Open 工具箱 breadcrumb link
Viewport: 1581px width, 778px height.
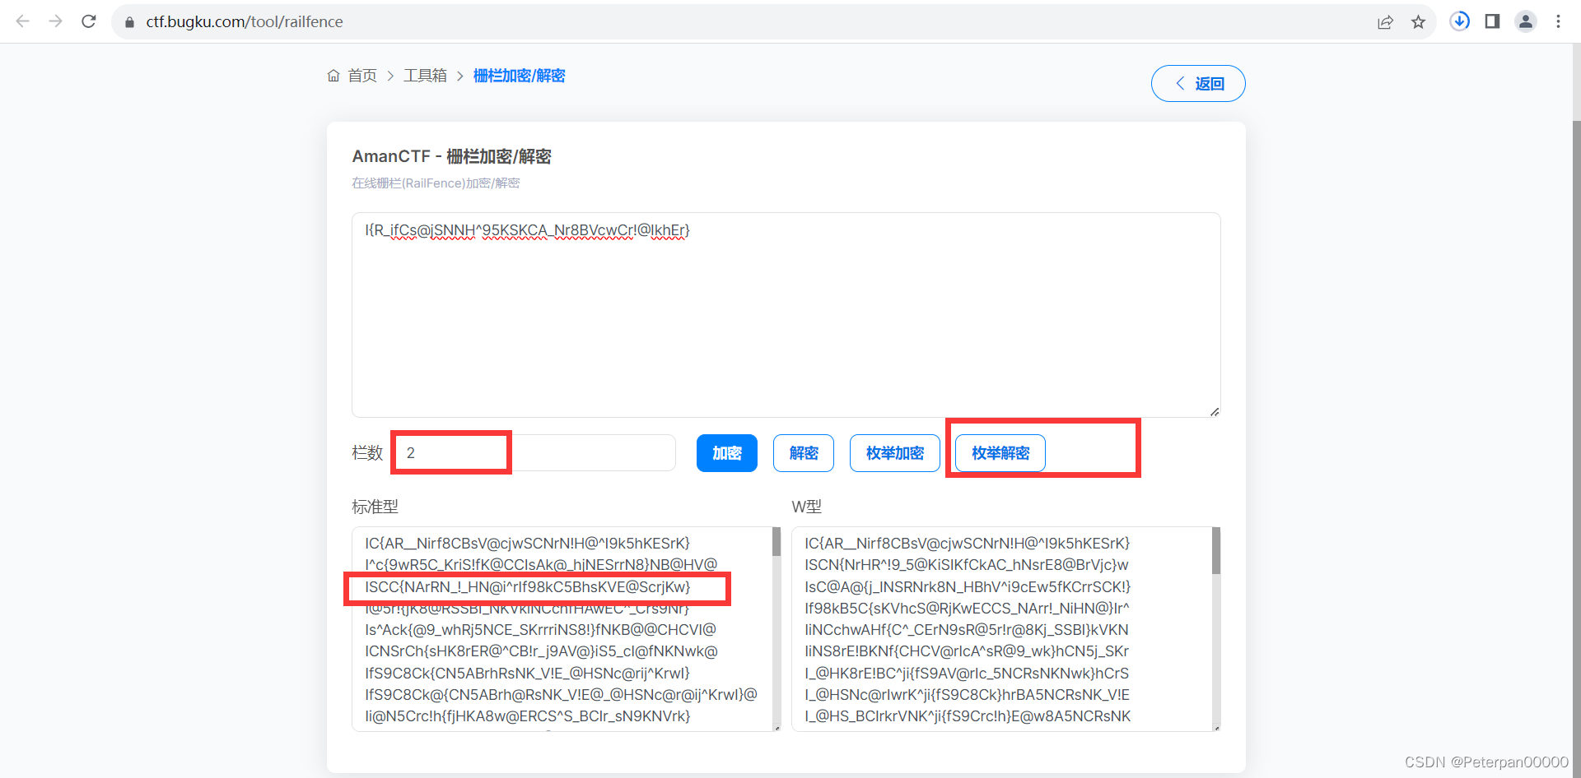(425, 76)
